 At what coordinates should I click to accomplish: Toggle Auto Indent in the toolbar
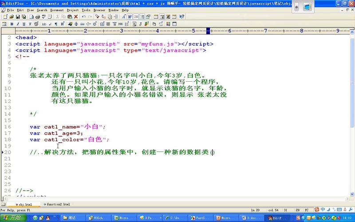coord(136,16)
